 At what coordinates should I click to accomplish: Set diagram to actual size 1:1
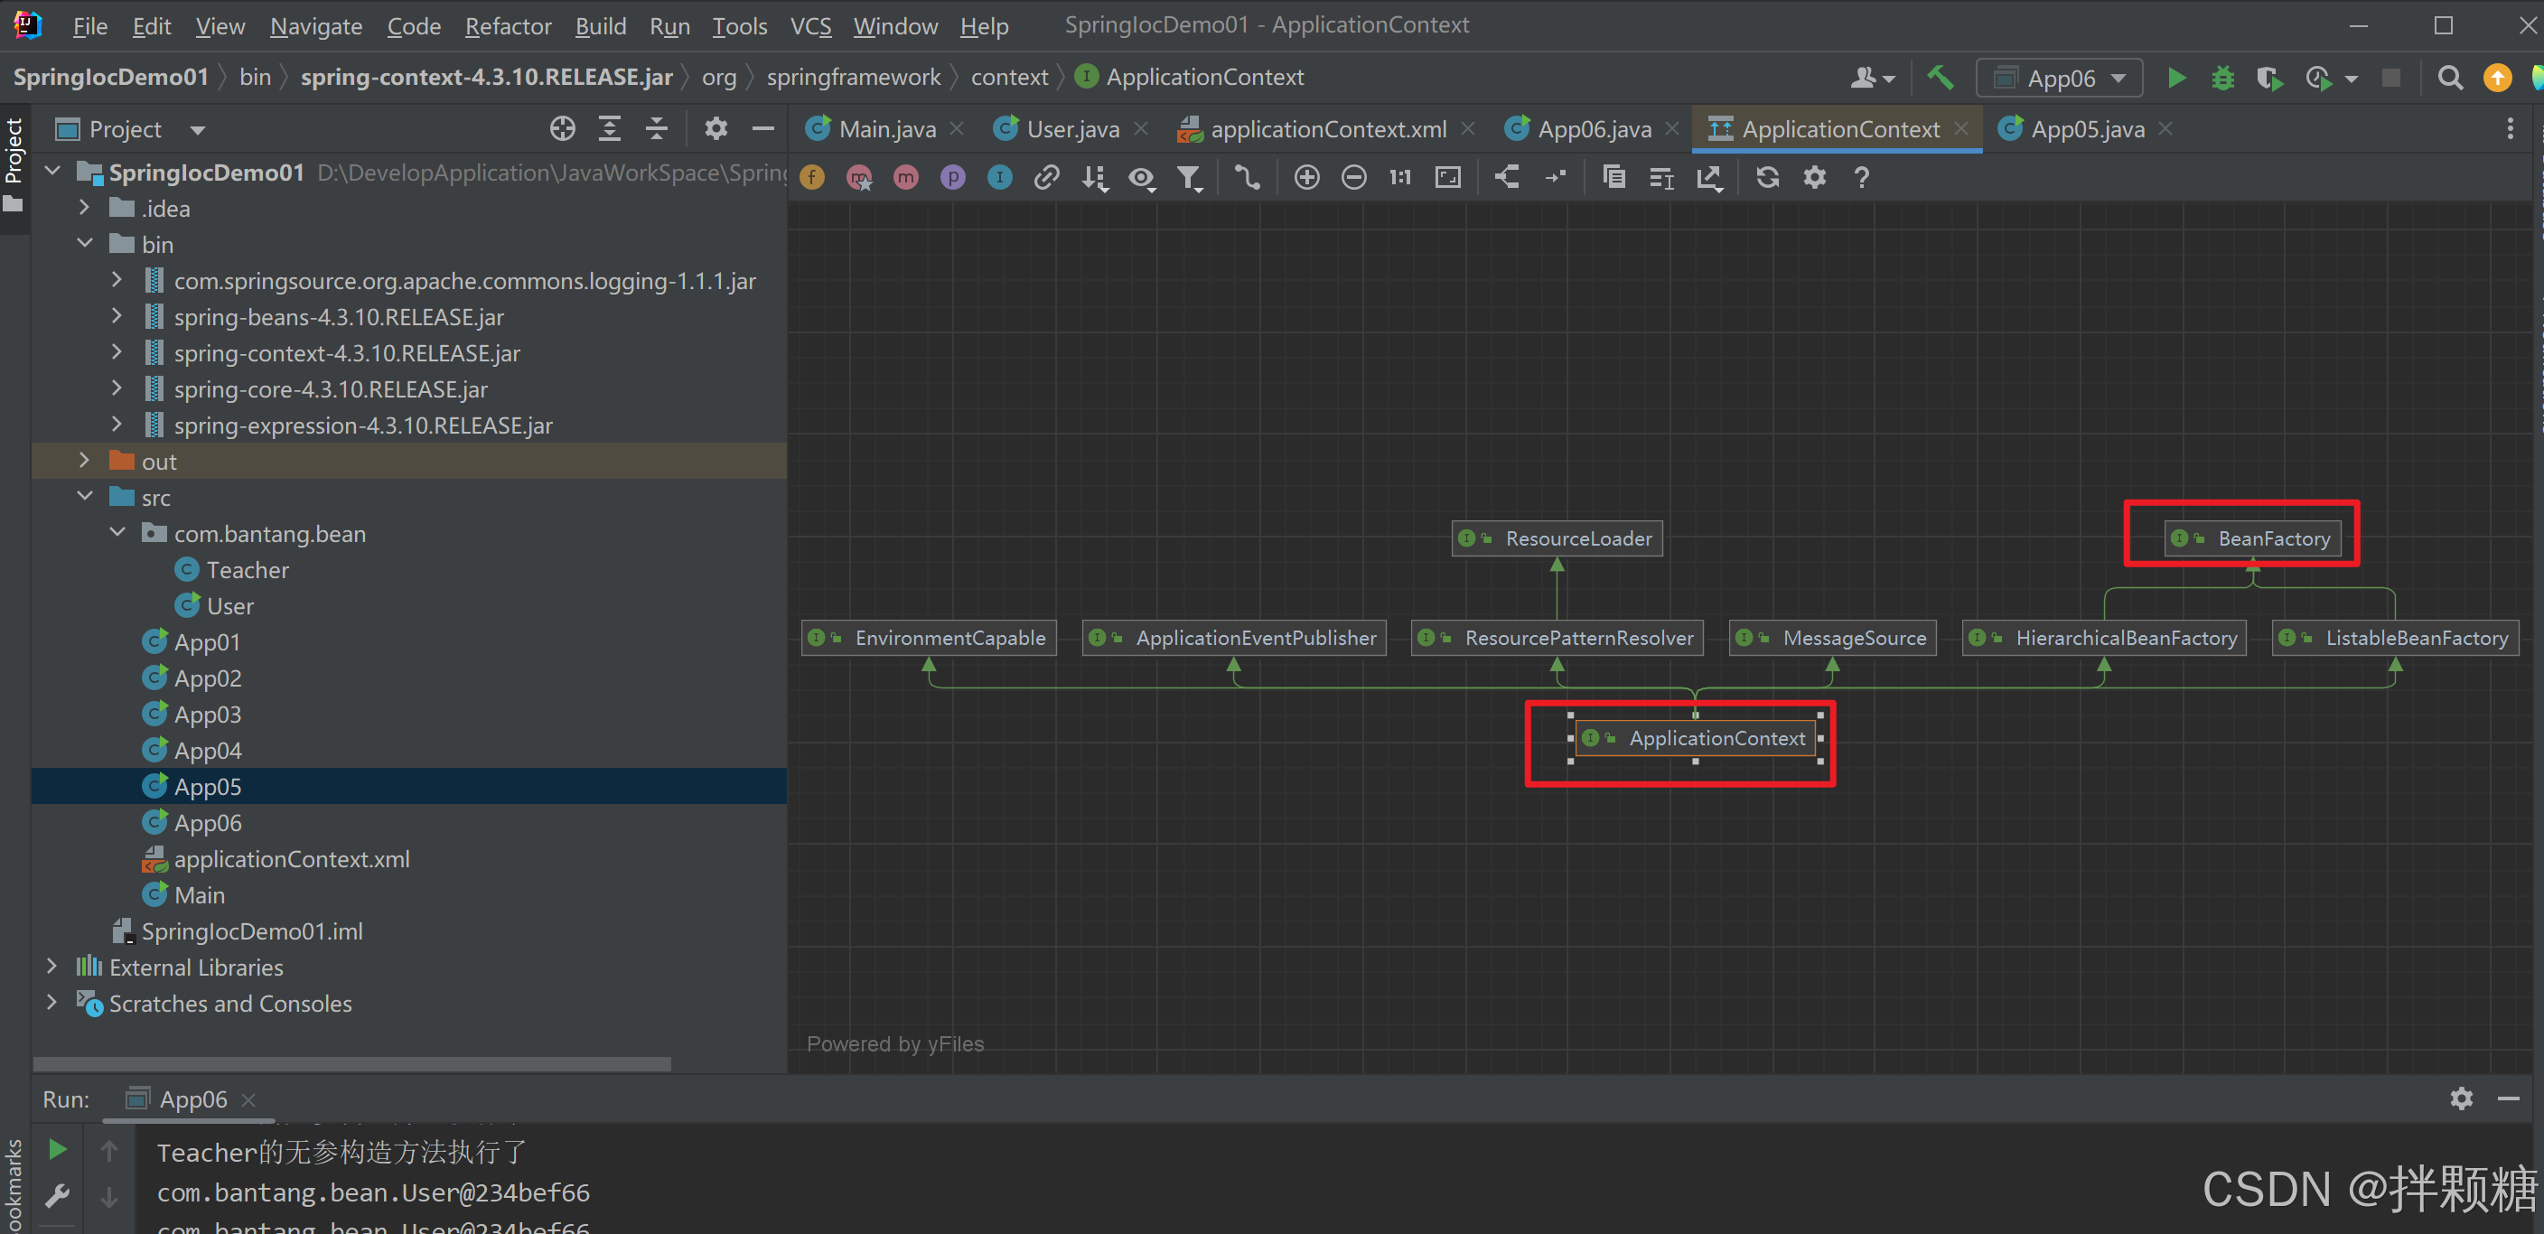[x=1400, y=178]
